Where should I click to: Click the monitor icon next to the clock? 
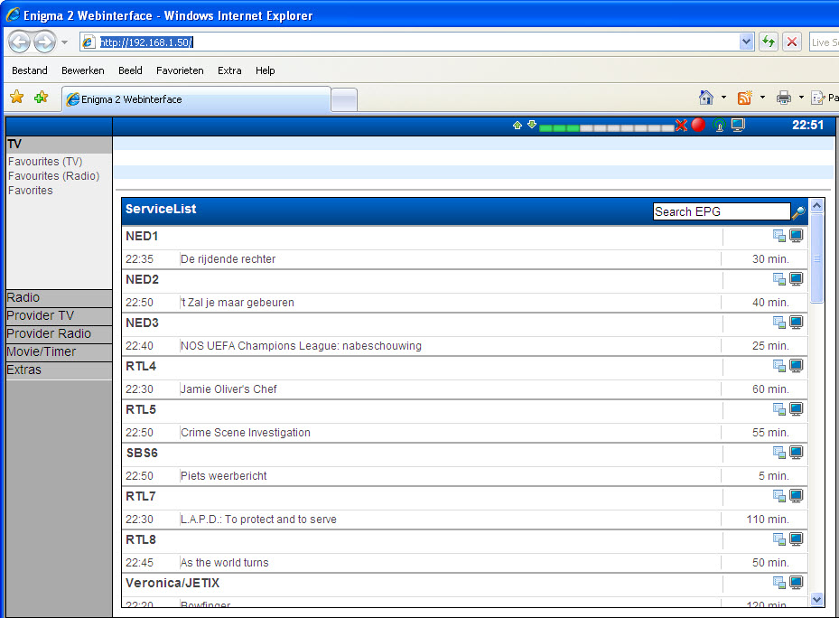pos(738,125)
